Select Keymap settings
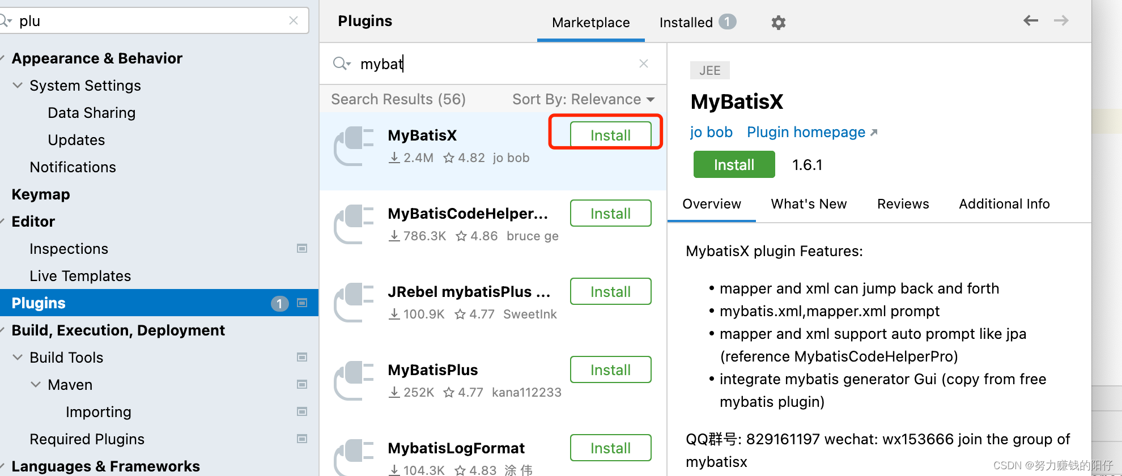The height and width of the screenshot is (476, 1122). [x=41, y=194]
